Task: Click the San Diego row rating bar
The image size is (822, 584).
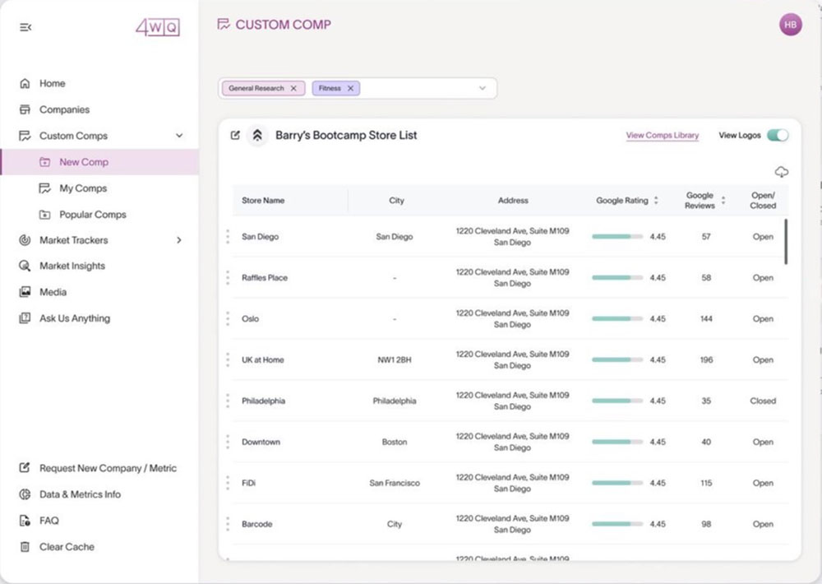Action: (617, 237)
